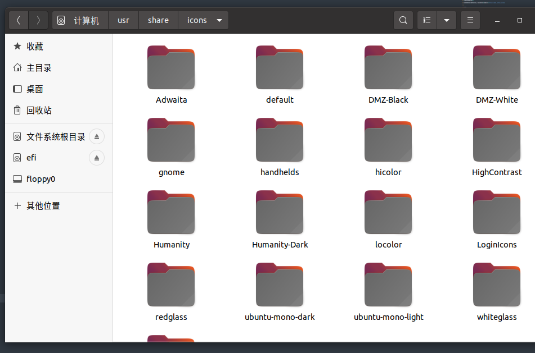
Task: Click the 'LoginIcons' folder name label
Action: click(x=497, y=245)
